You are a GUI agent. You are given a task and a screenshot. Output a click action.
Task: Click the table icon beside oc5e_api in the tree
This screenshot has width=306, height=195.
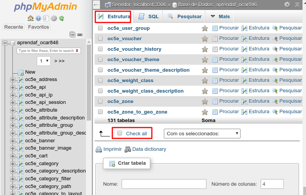pyautogui.click(x=21, y=87)
